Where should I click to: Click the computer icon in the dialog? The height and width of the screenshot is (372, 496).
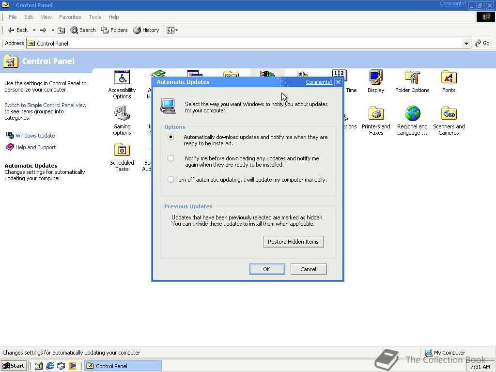point(168,106)
